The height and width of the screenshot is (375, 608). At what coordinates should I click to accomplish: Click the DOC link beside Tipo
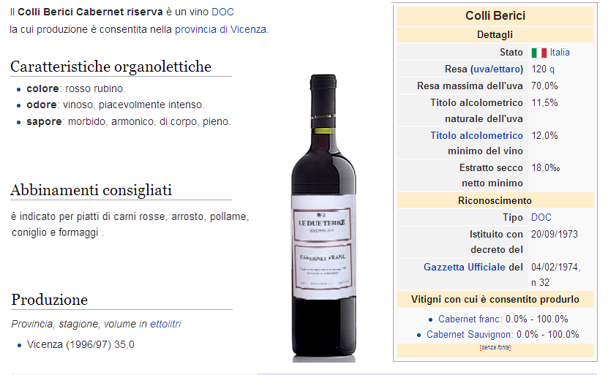tap(541, 217)
